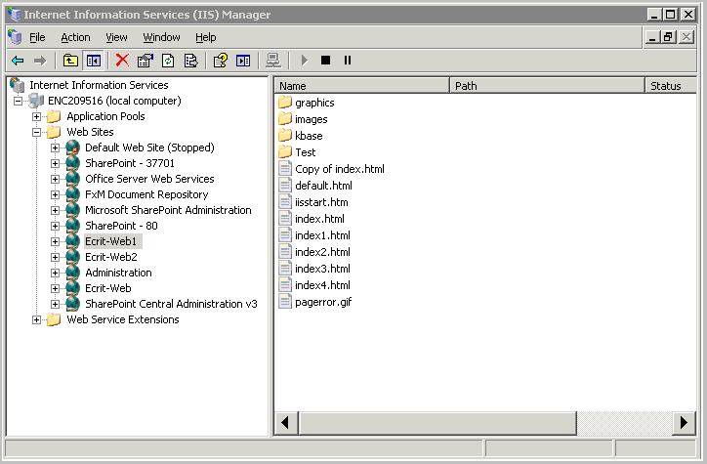
Task: Toggle the Show/Hide Console Tree button
Action: 94,61
